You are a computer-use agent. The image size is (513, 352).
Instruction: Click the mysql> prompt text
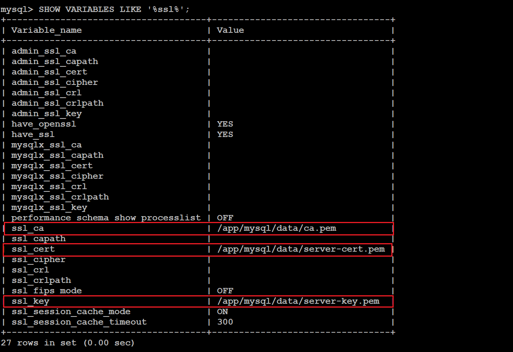[x=17, y=9]
